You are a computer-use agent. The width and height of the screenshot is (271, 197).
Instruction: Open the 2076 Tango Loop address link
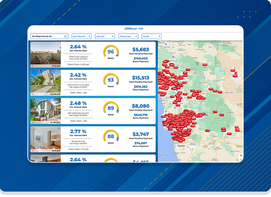(78, 58)
